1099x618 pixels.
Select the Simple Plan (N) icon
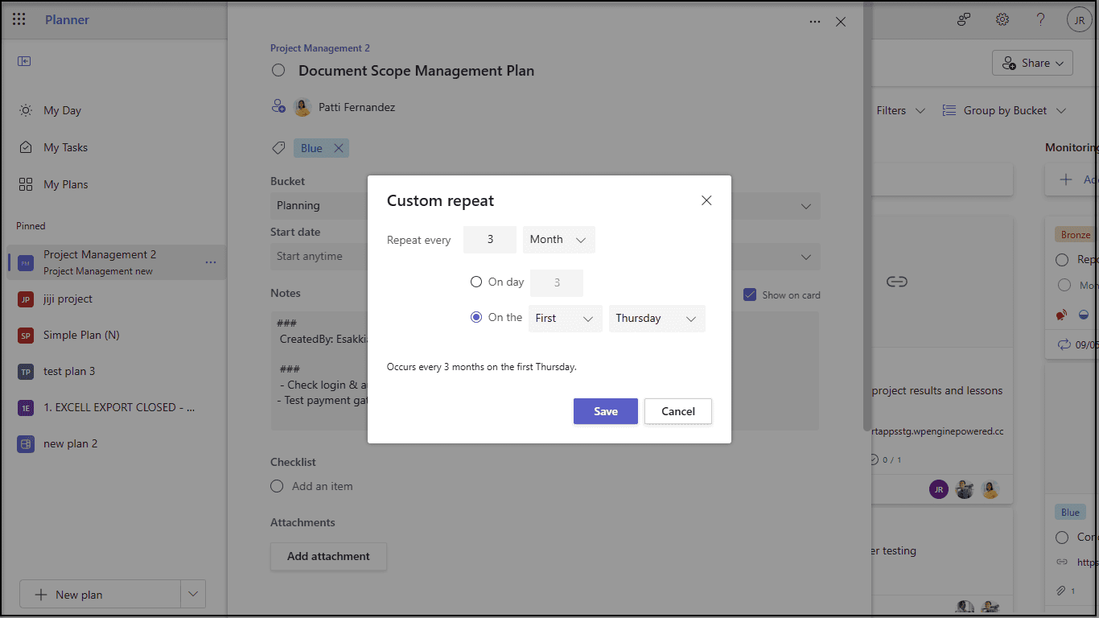(26, 336)
